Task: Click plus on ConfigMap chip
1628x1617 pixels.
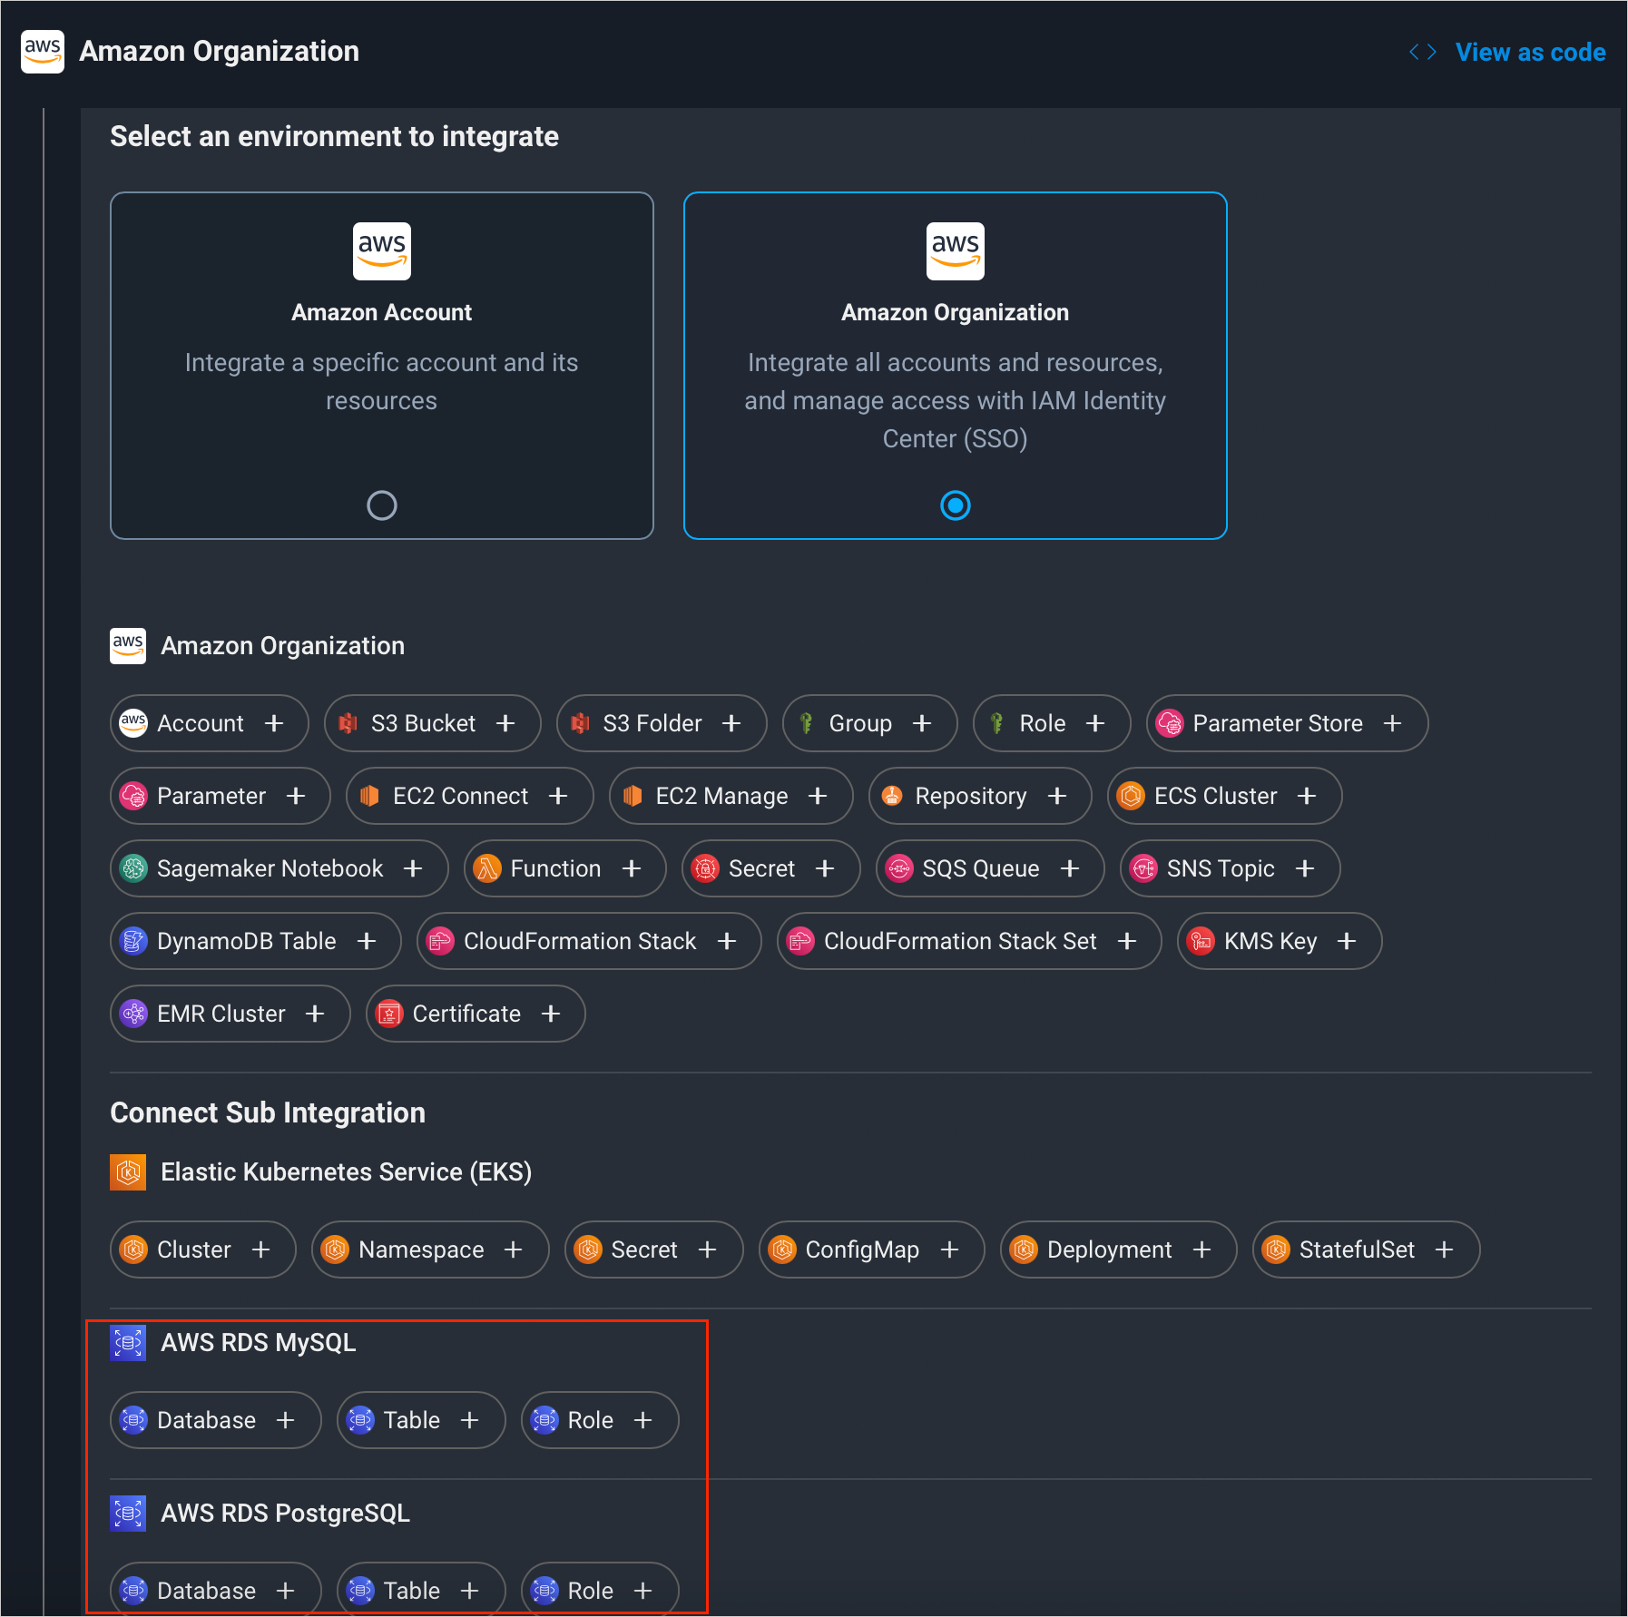Action: 950,1249
